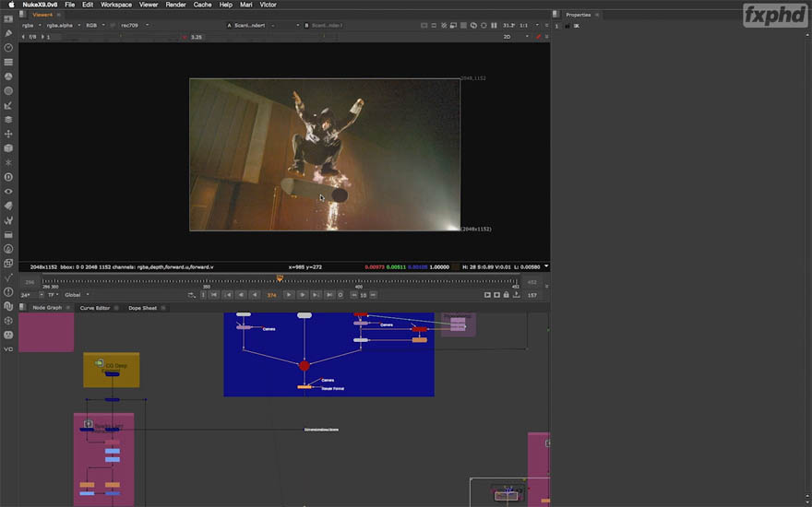Open the rgba.alpha channel dropdown
This screenshot has height=507, width=812.
pos(64,26)
